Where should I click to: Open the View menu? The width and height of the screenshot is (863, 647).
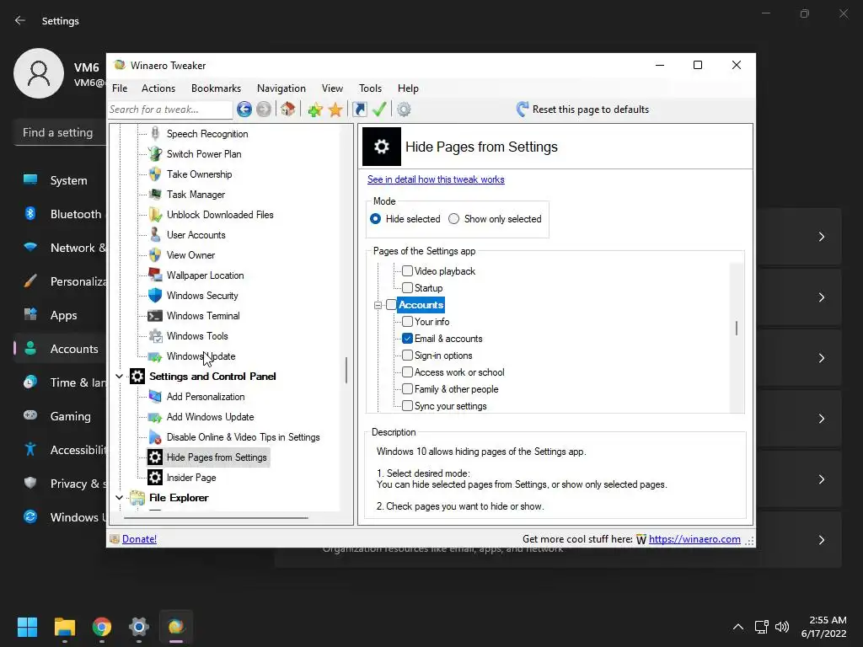point(332,88)
